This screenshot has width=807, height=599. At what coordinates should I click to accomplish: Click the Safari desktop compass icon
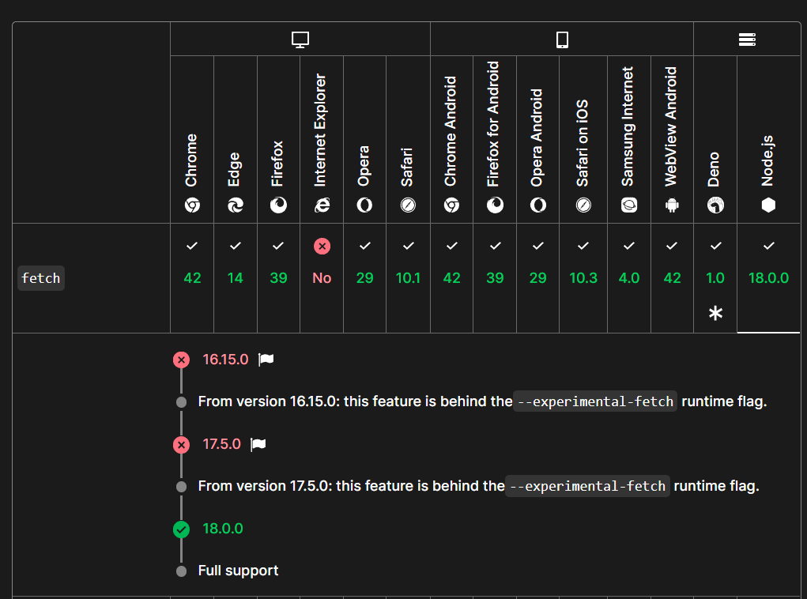tap(408, 205)
